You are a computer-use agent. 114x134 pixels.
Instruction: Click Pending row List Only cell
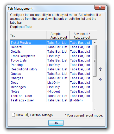(54, 65)
